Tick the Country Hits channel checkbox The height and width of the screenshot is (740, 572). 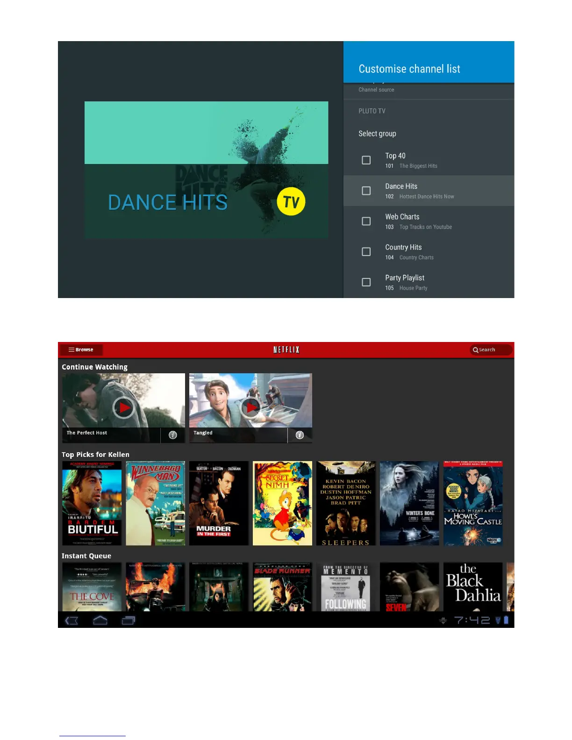pos(366,252)
